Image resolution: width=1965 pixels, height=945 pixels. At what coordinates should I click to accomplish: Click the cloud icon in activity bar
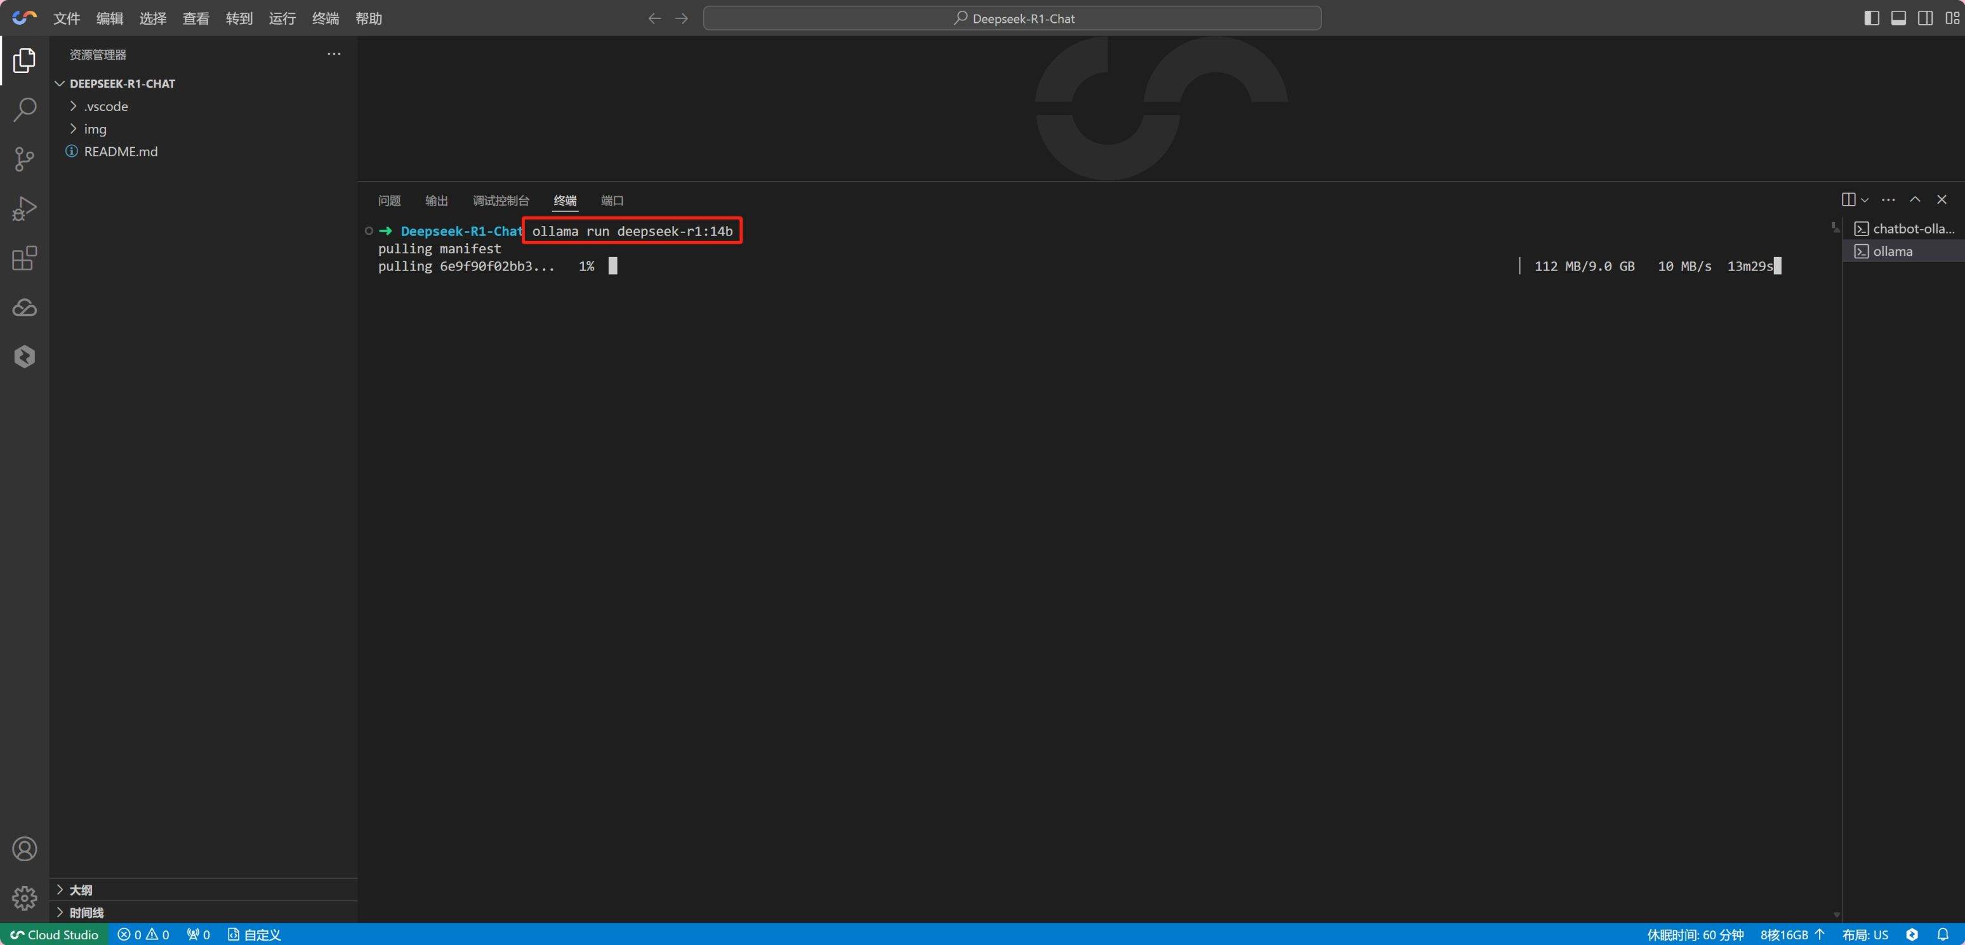click(24, 307)
